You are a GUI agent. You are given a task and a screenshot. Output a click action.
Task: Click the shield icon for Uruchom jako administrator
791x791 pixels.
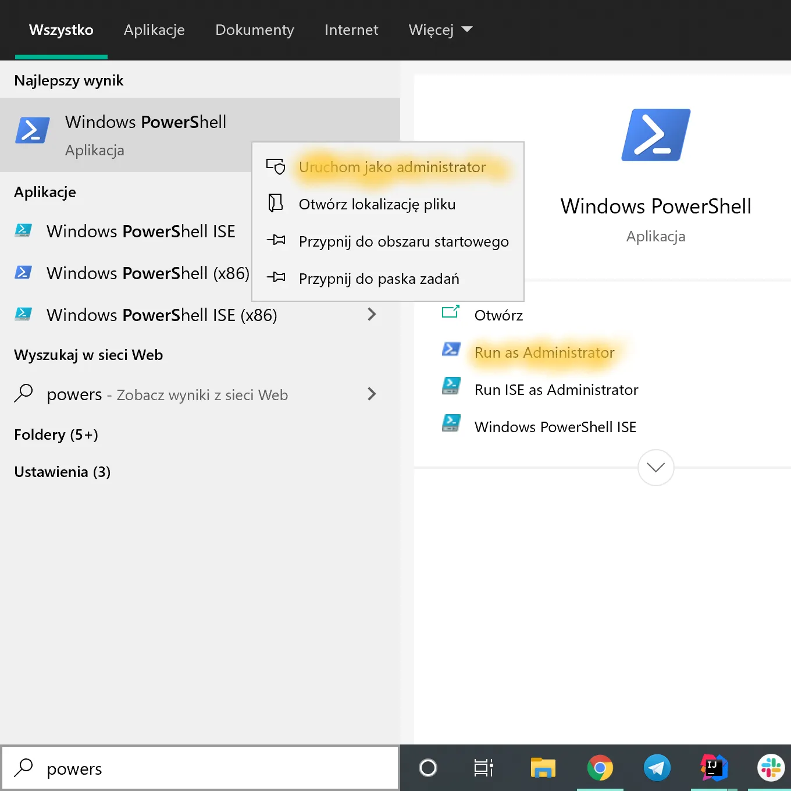coord(276,167)
